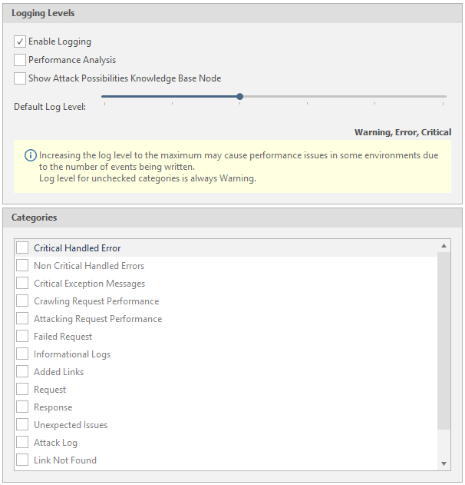465x485 pixels.
Task: Tick the Added Links checkbox
Action: (22, 372)
